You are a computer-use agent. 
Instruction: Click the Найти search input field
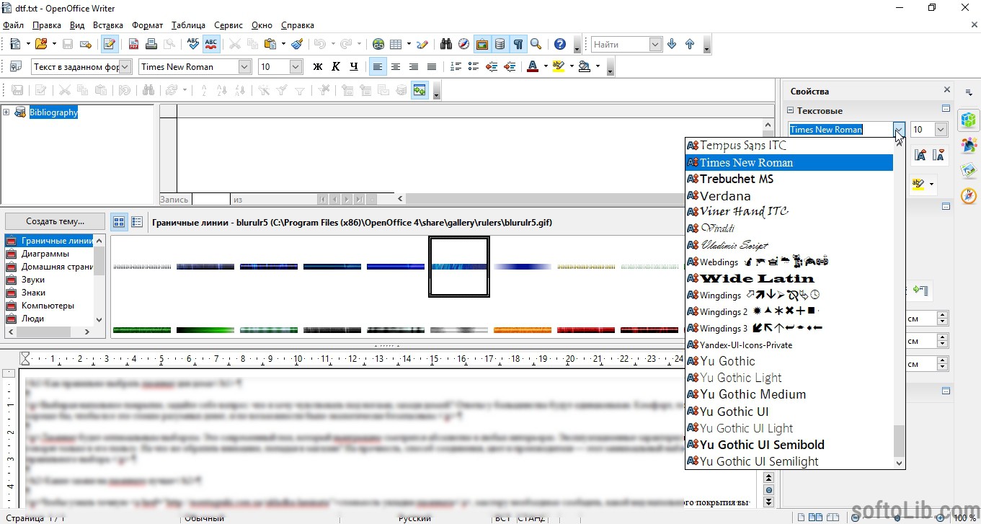pyautogui.click(x=619, y=45)
